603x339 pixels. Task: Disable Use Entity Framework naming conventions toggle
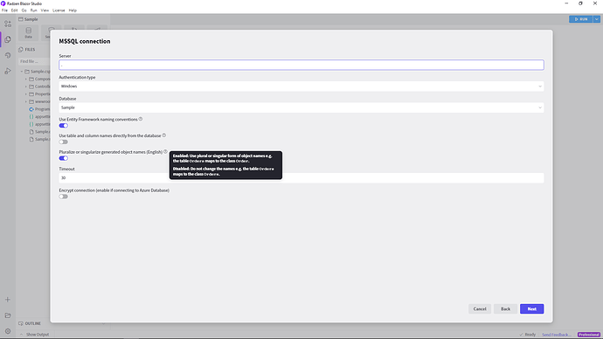coord(64,126)
